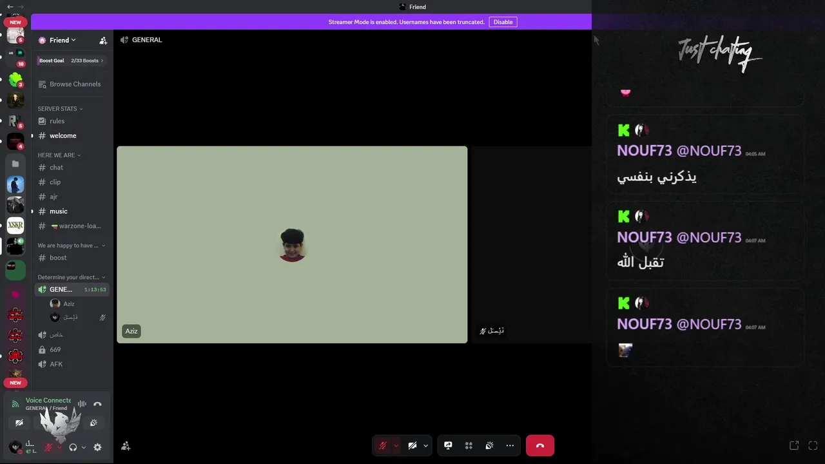Click the Aziz name label on tile
Screen dimensions: 825x464
pos(131,331)
